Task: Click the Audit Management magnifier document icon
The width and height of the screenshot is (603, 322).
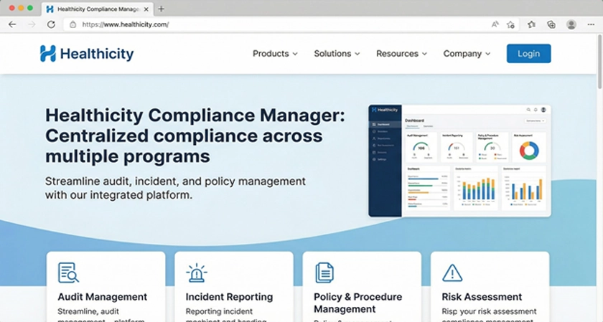Action: (69, 273)
